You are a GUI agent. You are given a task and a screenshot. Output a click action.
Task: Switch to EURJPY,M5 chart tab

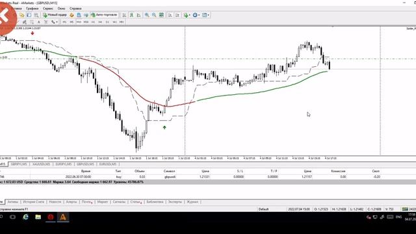(x=64, y=164)
